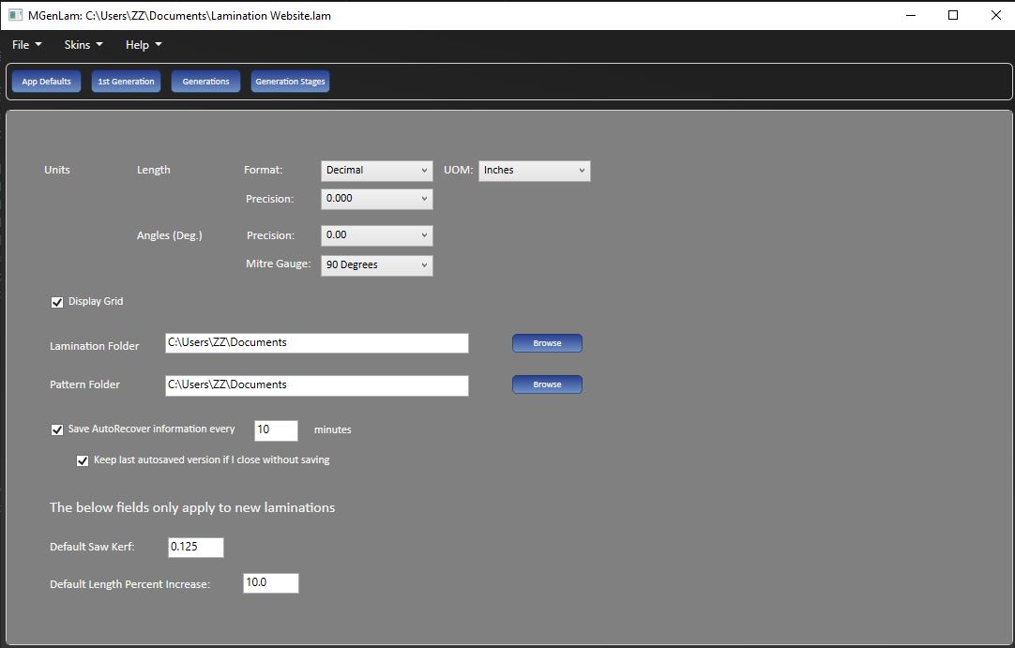1015x648 pixels.
Task: Click the MGenLam app icon in title bar
Action: coord(15,15)
